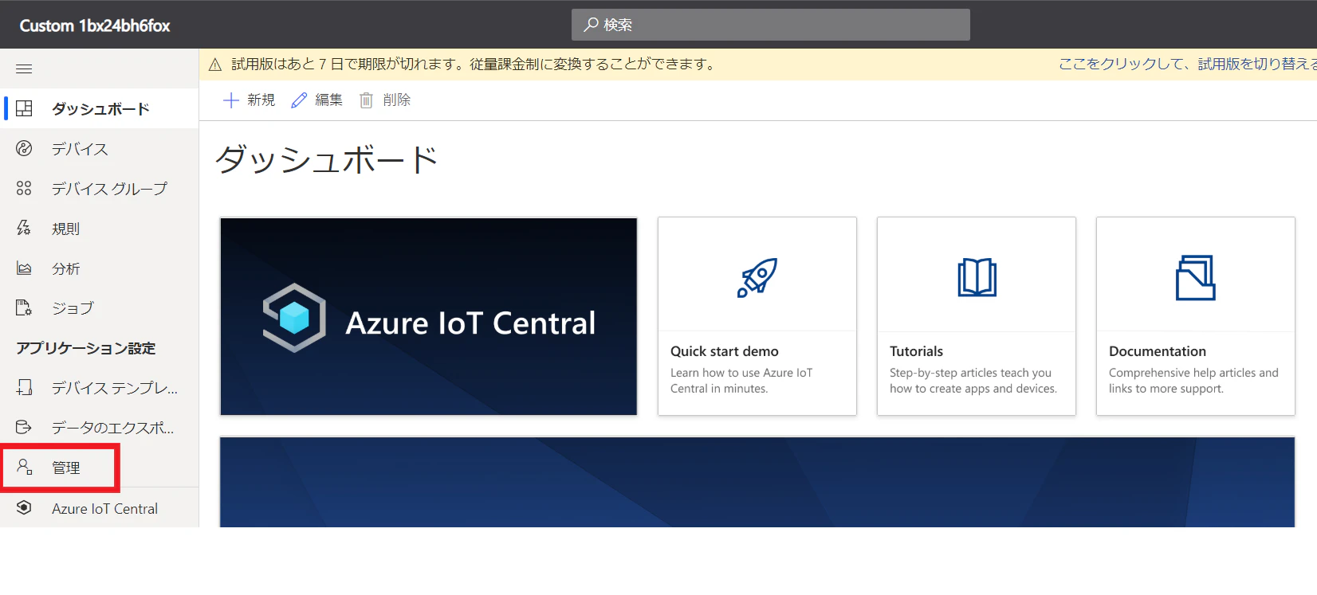Click the documents icon on Documentation card

click(1196, 277)
